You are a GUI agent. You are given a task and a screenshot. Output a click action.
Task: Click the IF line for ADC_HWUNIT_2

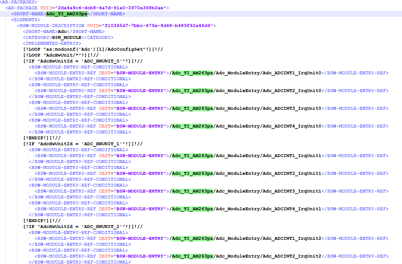coord(83,227)
